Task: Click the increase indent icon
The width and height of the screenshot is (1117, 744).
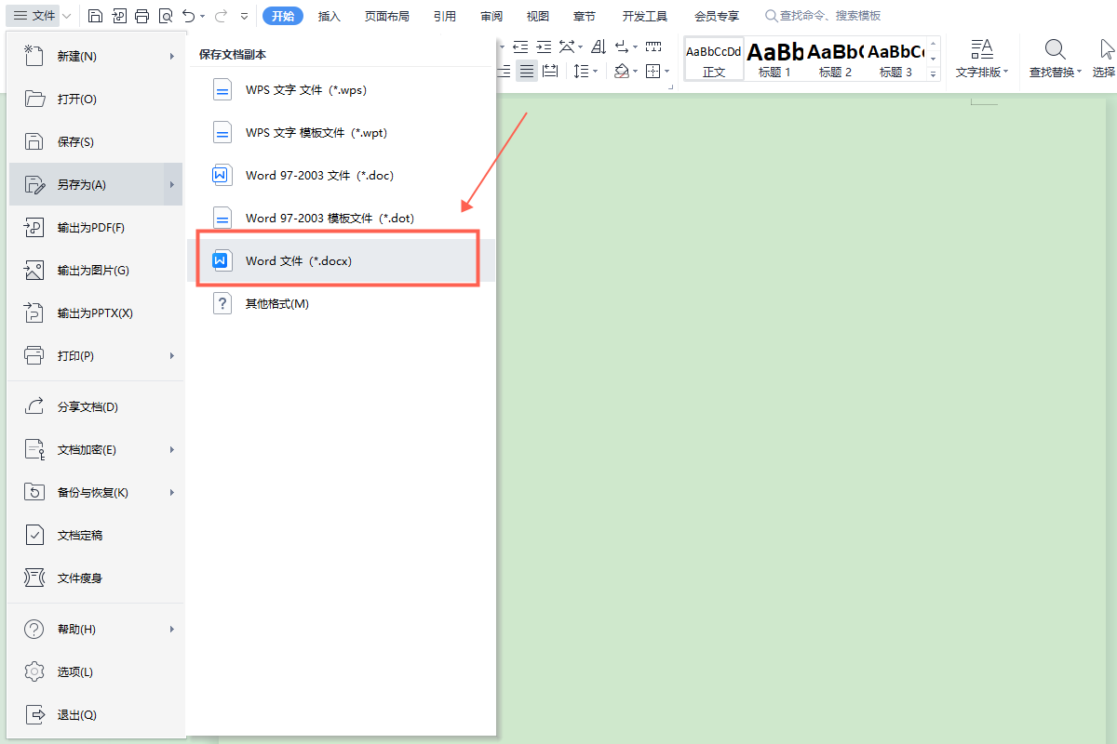Action: tap(544, 46)
